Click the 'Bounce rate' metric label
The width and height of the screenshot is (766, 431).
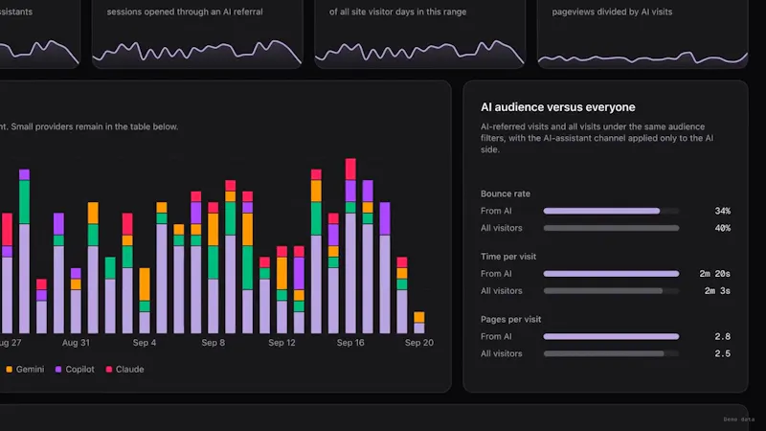tap(506, 194)
